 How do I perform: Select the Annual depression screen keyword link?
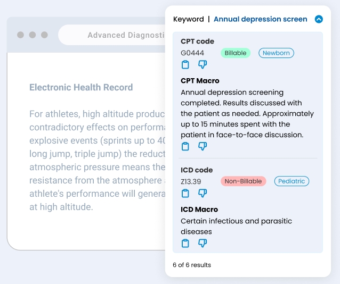(260, 19)
